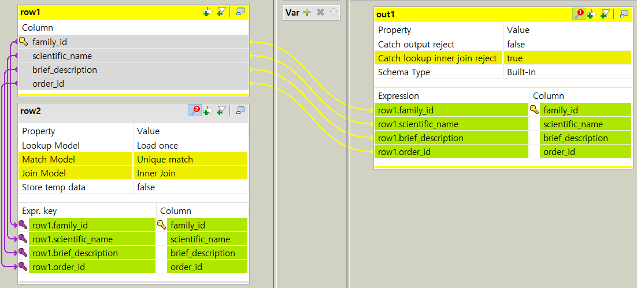Viewport: 637px width, 288px height.
Task: Select the scientific_name column in row1 table
Action: (134, 56)
